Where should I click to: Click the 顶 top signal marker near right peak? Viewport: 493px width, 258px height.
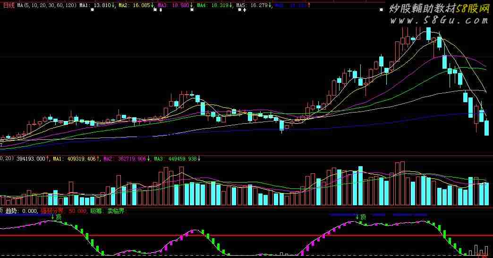coord(361,217)
